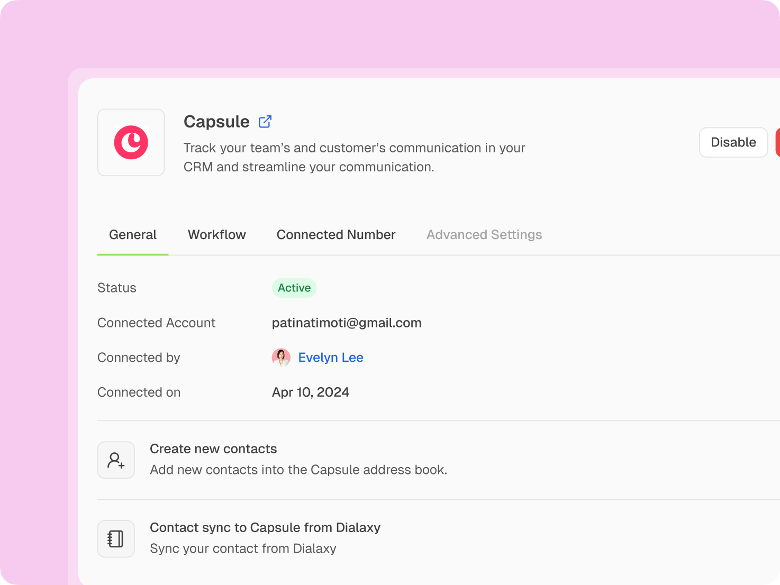780x585 pixels.
Task: Open the Connected Number tab
Action: click(336, 235)
